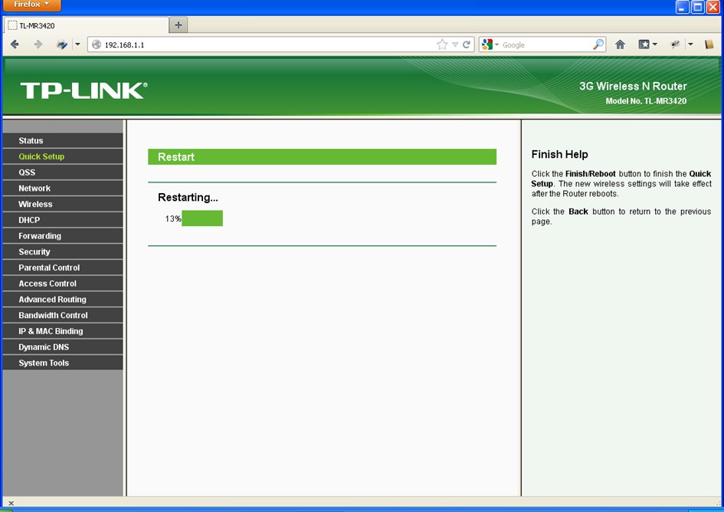Click the Finish Help heading

(x=559, y=154)
